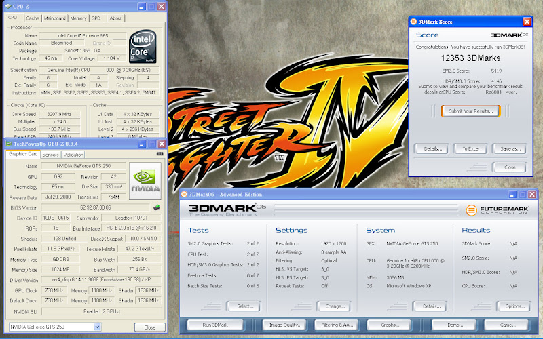Close the CPU-Z window

pyautogui.click(x=162, y=7)
